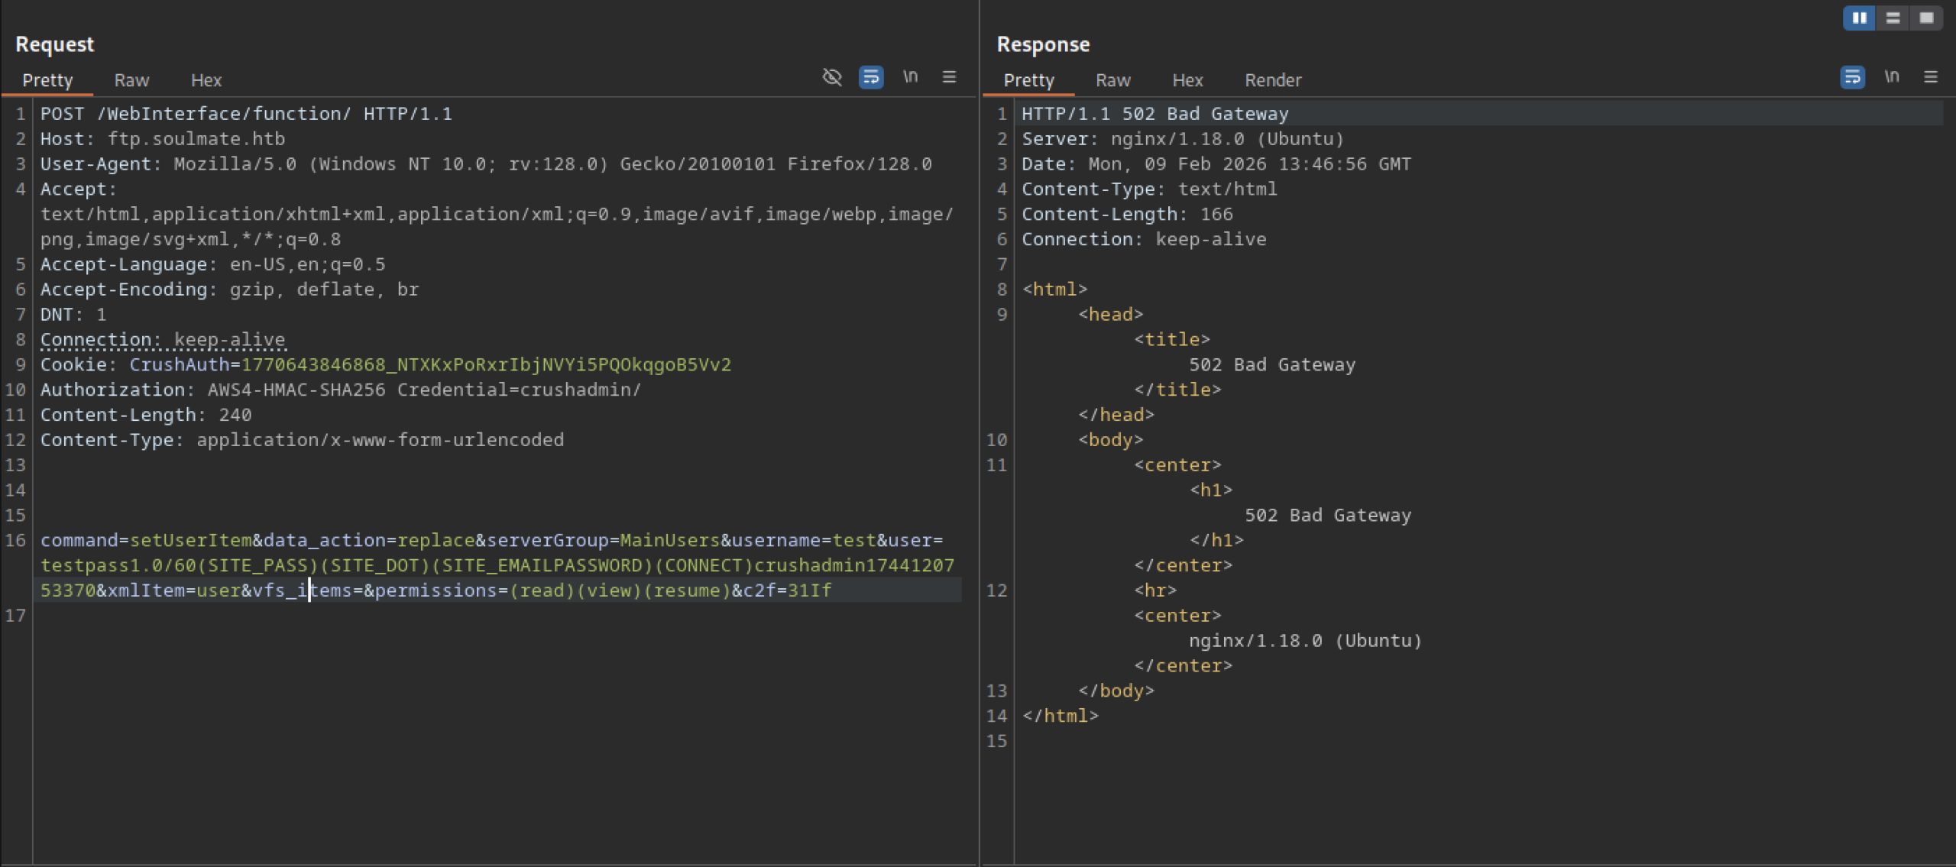Switch to the Request Hex tab
The height and width of the screenshot is (867, 1956).
(x=206, y=80)
